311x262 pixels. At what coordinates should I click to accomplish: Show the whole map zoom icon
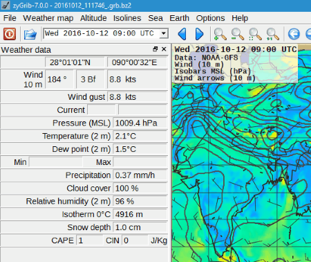pyautogui.click(x=272, y=34)
